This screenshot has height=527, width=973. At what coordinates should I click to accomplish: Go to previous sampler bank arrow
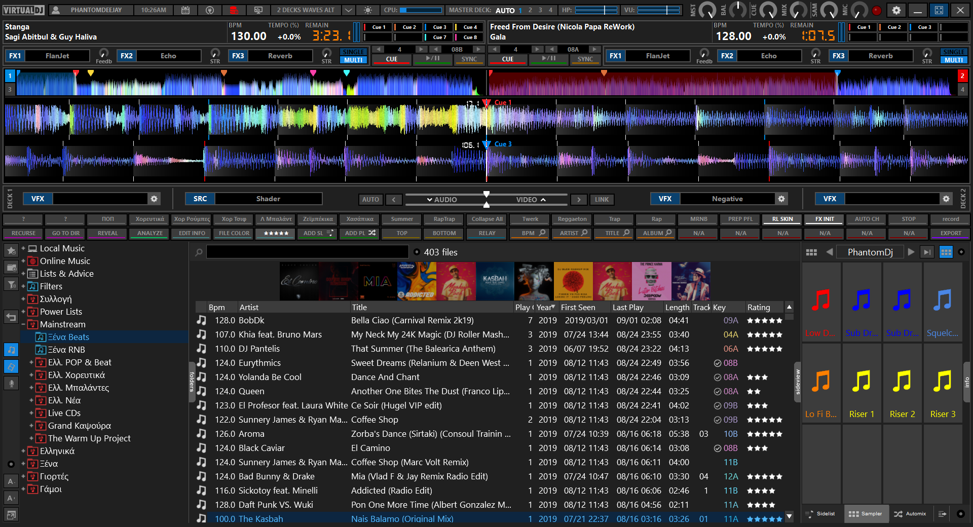[x=830, y=252]
